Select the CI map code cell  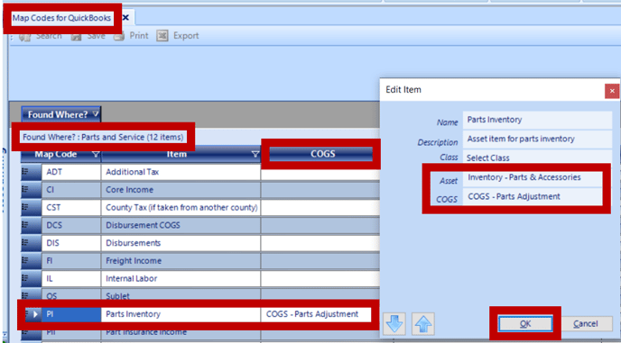71,190
